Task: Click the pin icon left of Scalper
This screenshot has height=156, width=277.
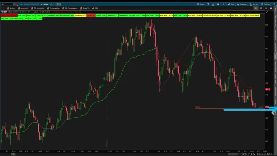Action: click(x=3, y=8)
